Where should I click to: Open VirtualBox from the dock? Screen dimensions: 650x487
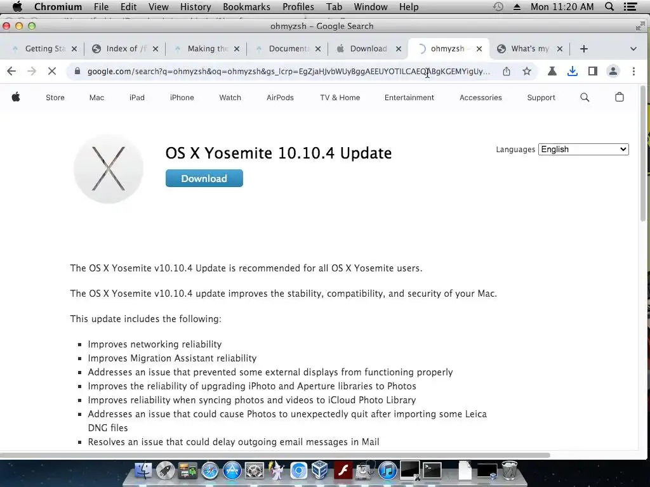click(x=320, y=471)
